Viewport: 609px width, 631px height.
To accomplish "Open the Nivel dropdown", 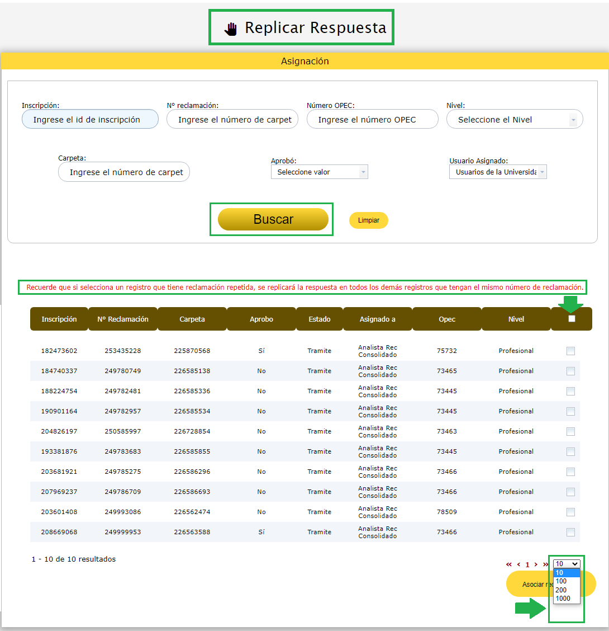I will [x=514, y=120].
